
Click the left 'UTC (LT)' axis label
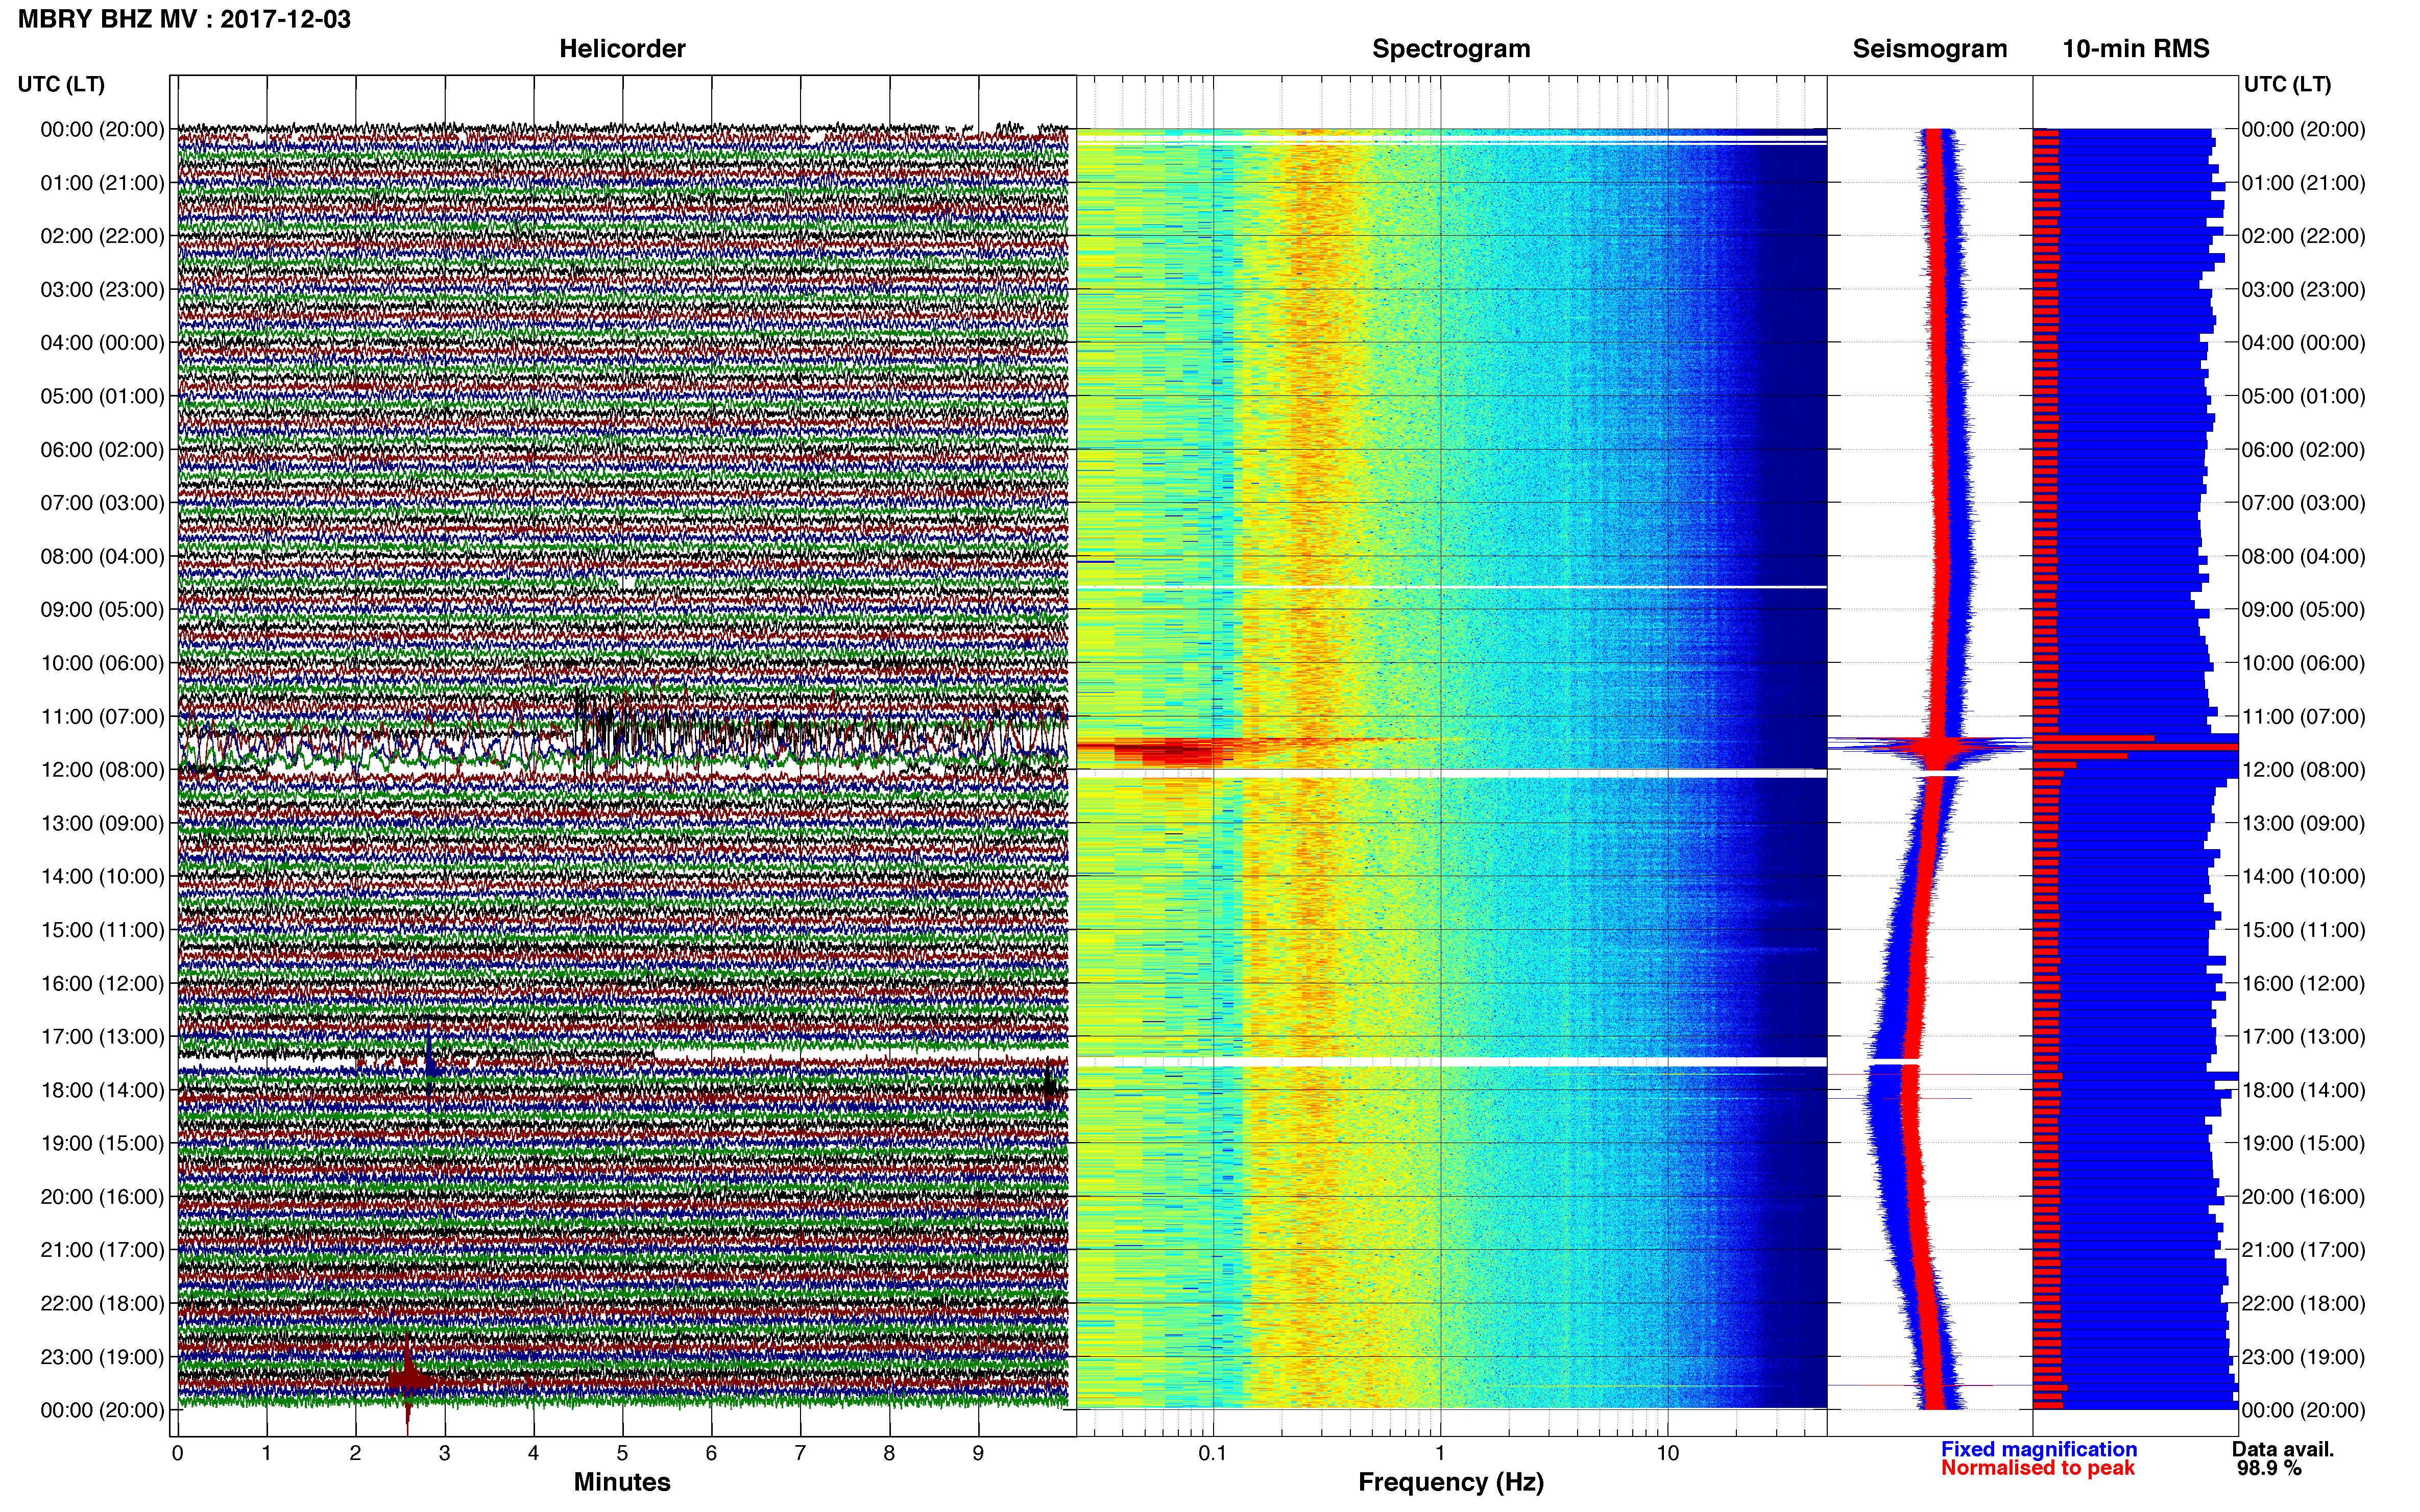pos(61,84)
